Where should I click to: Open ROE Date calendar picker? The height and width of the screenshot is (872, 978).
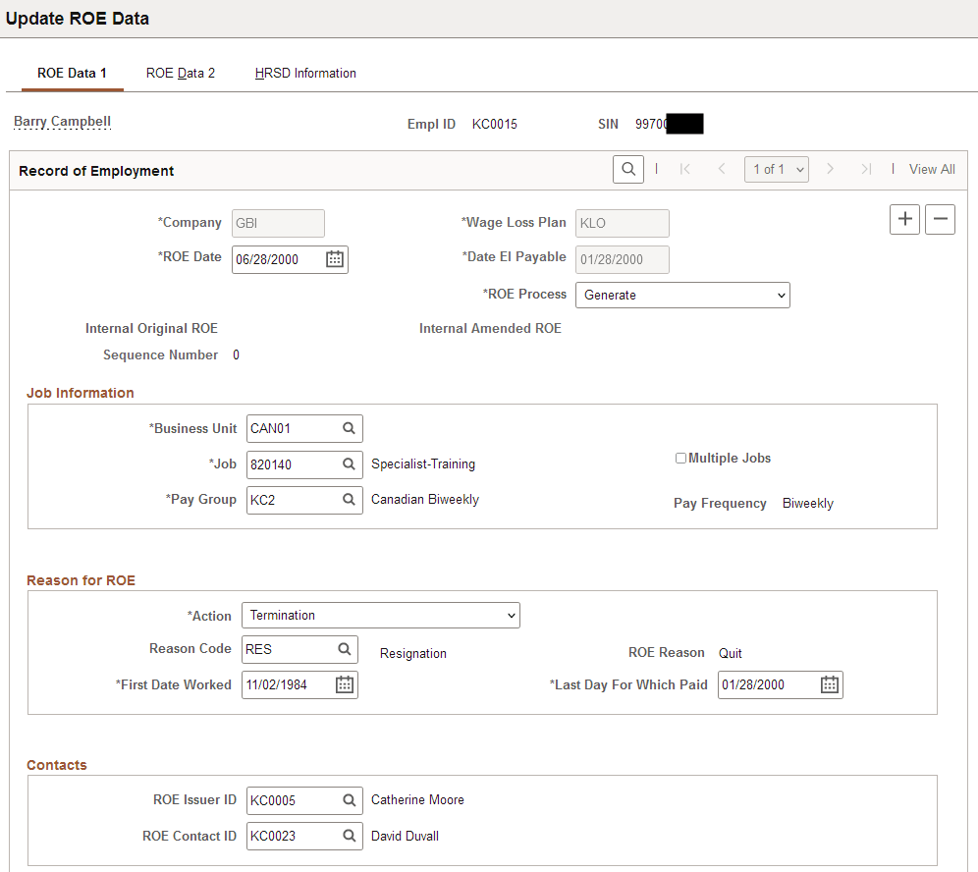pos(335,259)
